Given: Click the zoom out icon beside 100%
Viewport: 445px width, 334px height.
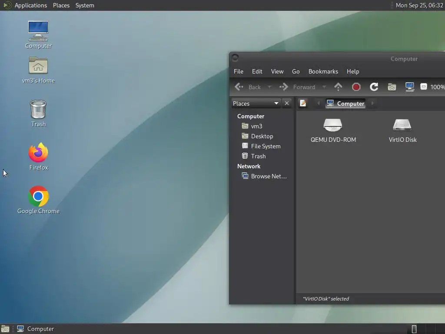Looking at the screenshot, I should click(x=423, y=87).
